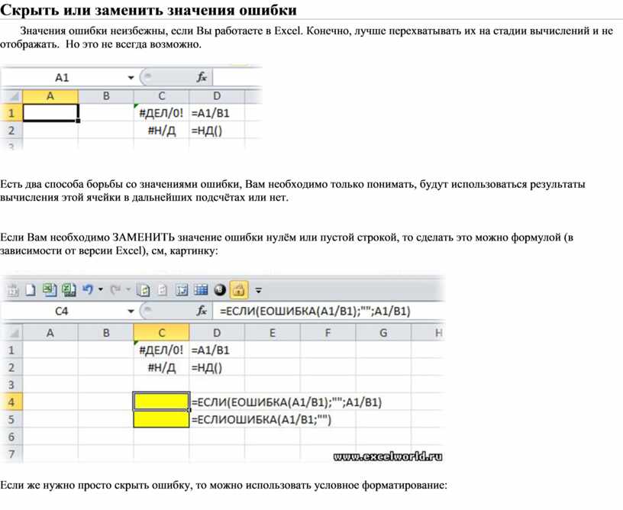Click the second green Excel sheet icon
Image resolution: width=623 pixels, height=510 pixels.
pos(69,290)
